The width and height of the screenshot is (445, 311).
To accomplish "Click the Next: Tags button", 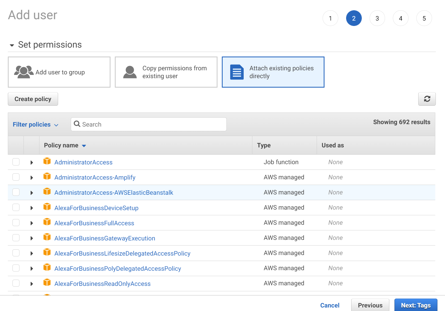I will [x=416, y=305].
